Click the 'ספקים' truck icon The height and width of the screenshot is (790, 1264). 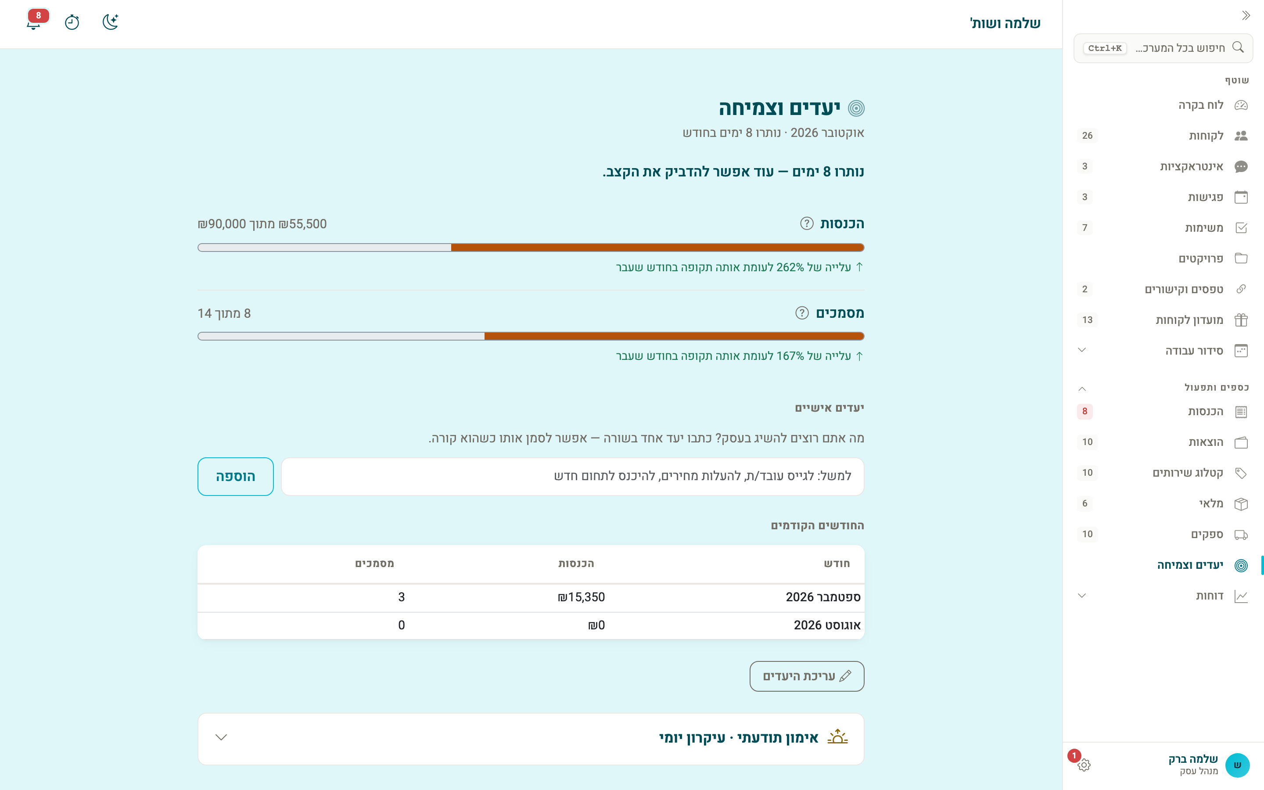[x=1241, y=535]
